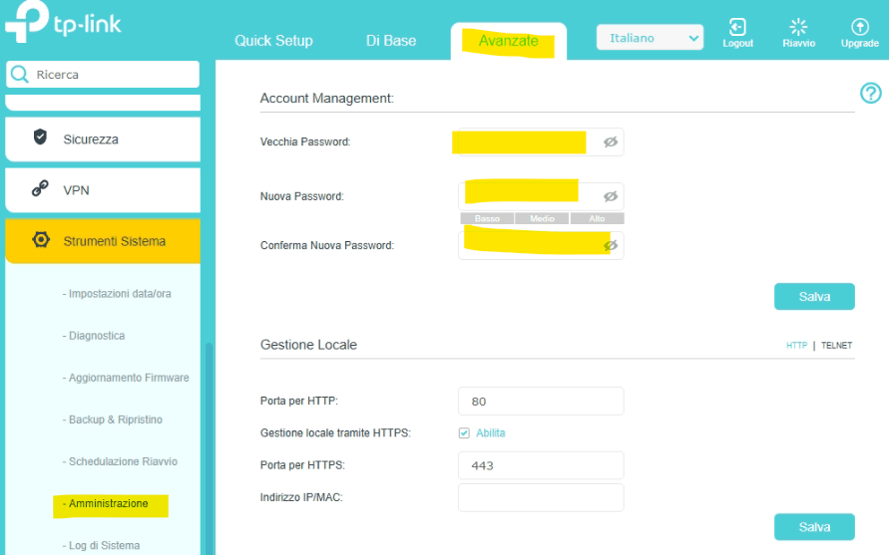
Task: Click the Upgrade icon
Action: coord(859,28)
